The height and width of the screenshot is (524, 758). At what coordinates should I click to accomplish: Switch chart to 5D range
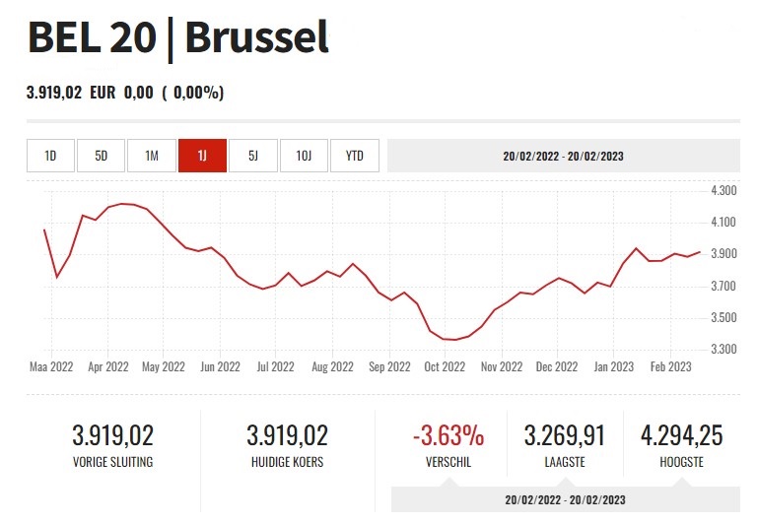click(102, 156)
